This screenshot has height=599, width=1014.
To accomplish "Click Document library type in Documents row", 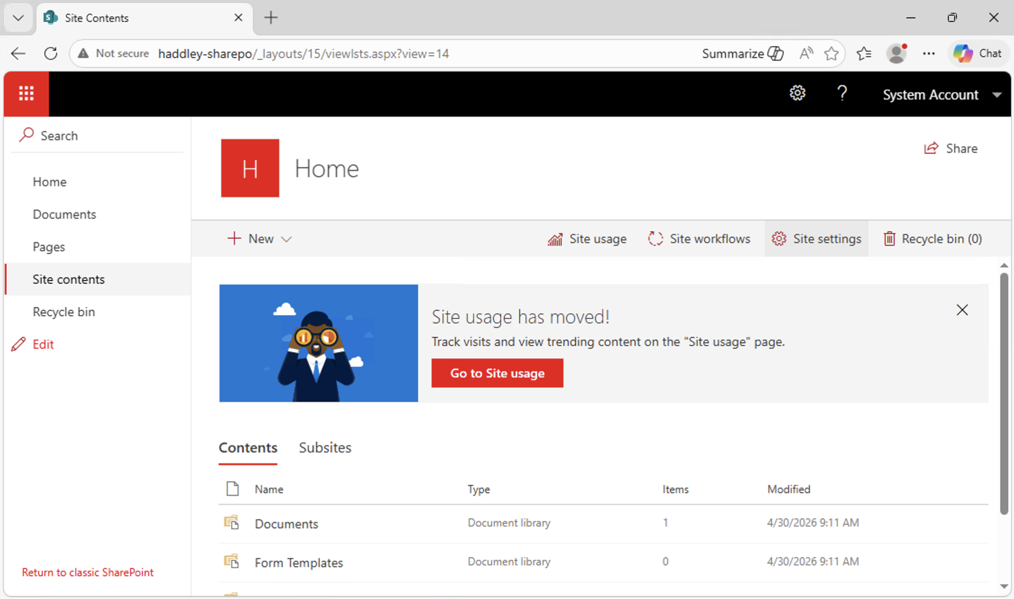I will [x=509, y=523].
